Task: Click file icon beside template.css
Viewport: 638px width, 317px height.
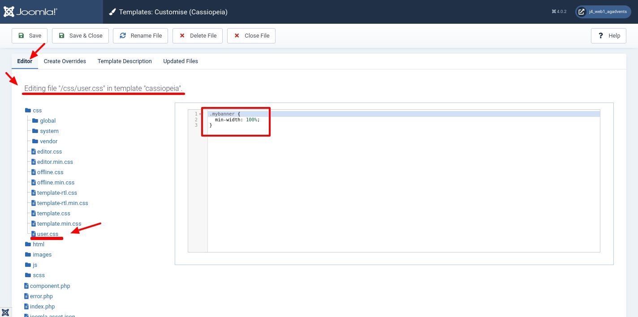Action: [x=33, y=214]
